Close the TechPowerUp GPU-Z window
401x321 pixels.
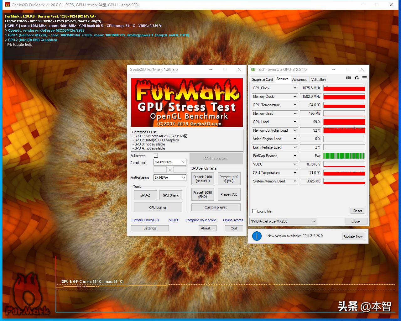pyautogui.click(x=362, y=70)
